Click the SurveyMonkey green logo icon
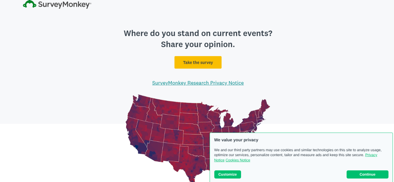The height and width of the screenshot is (182, 394). 30,4
